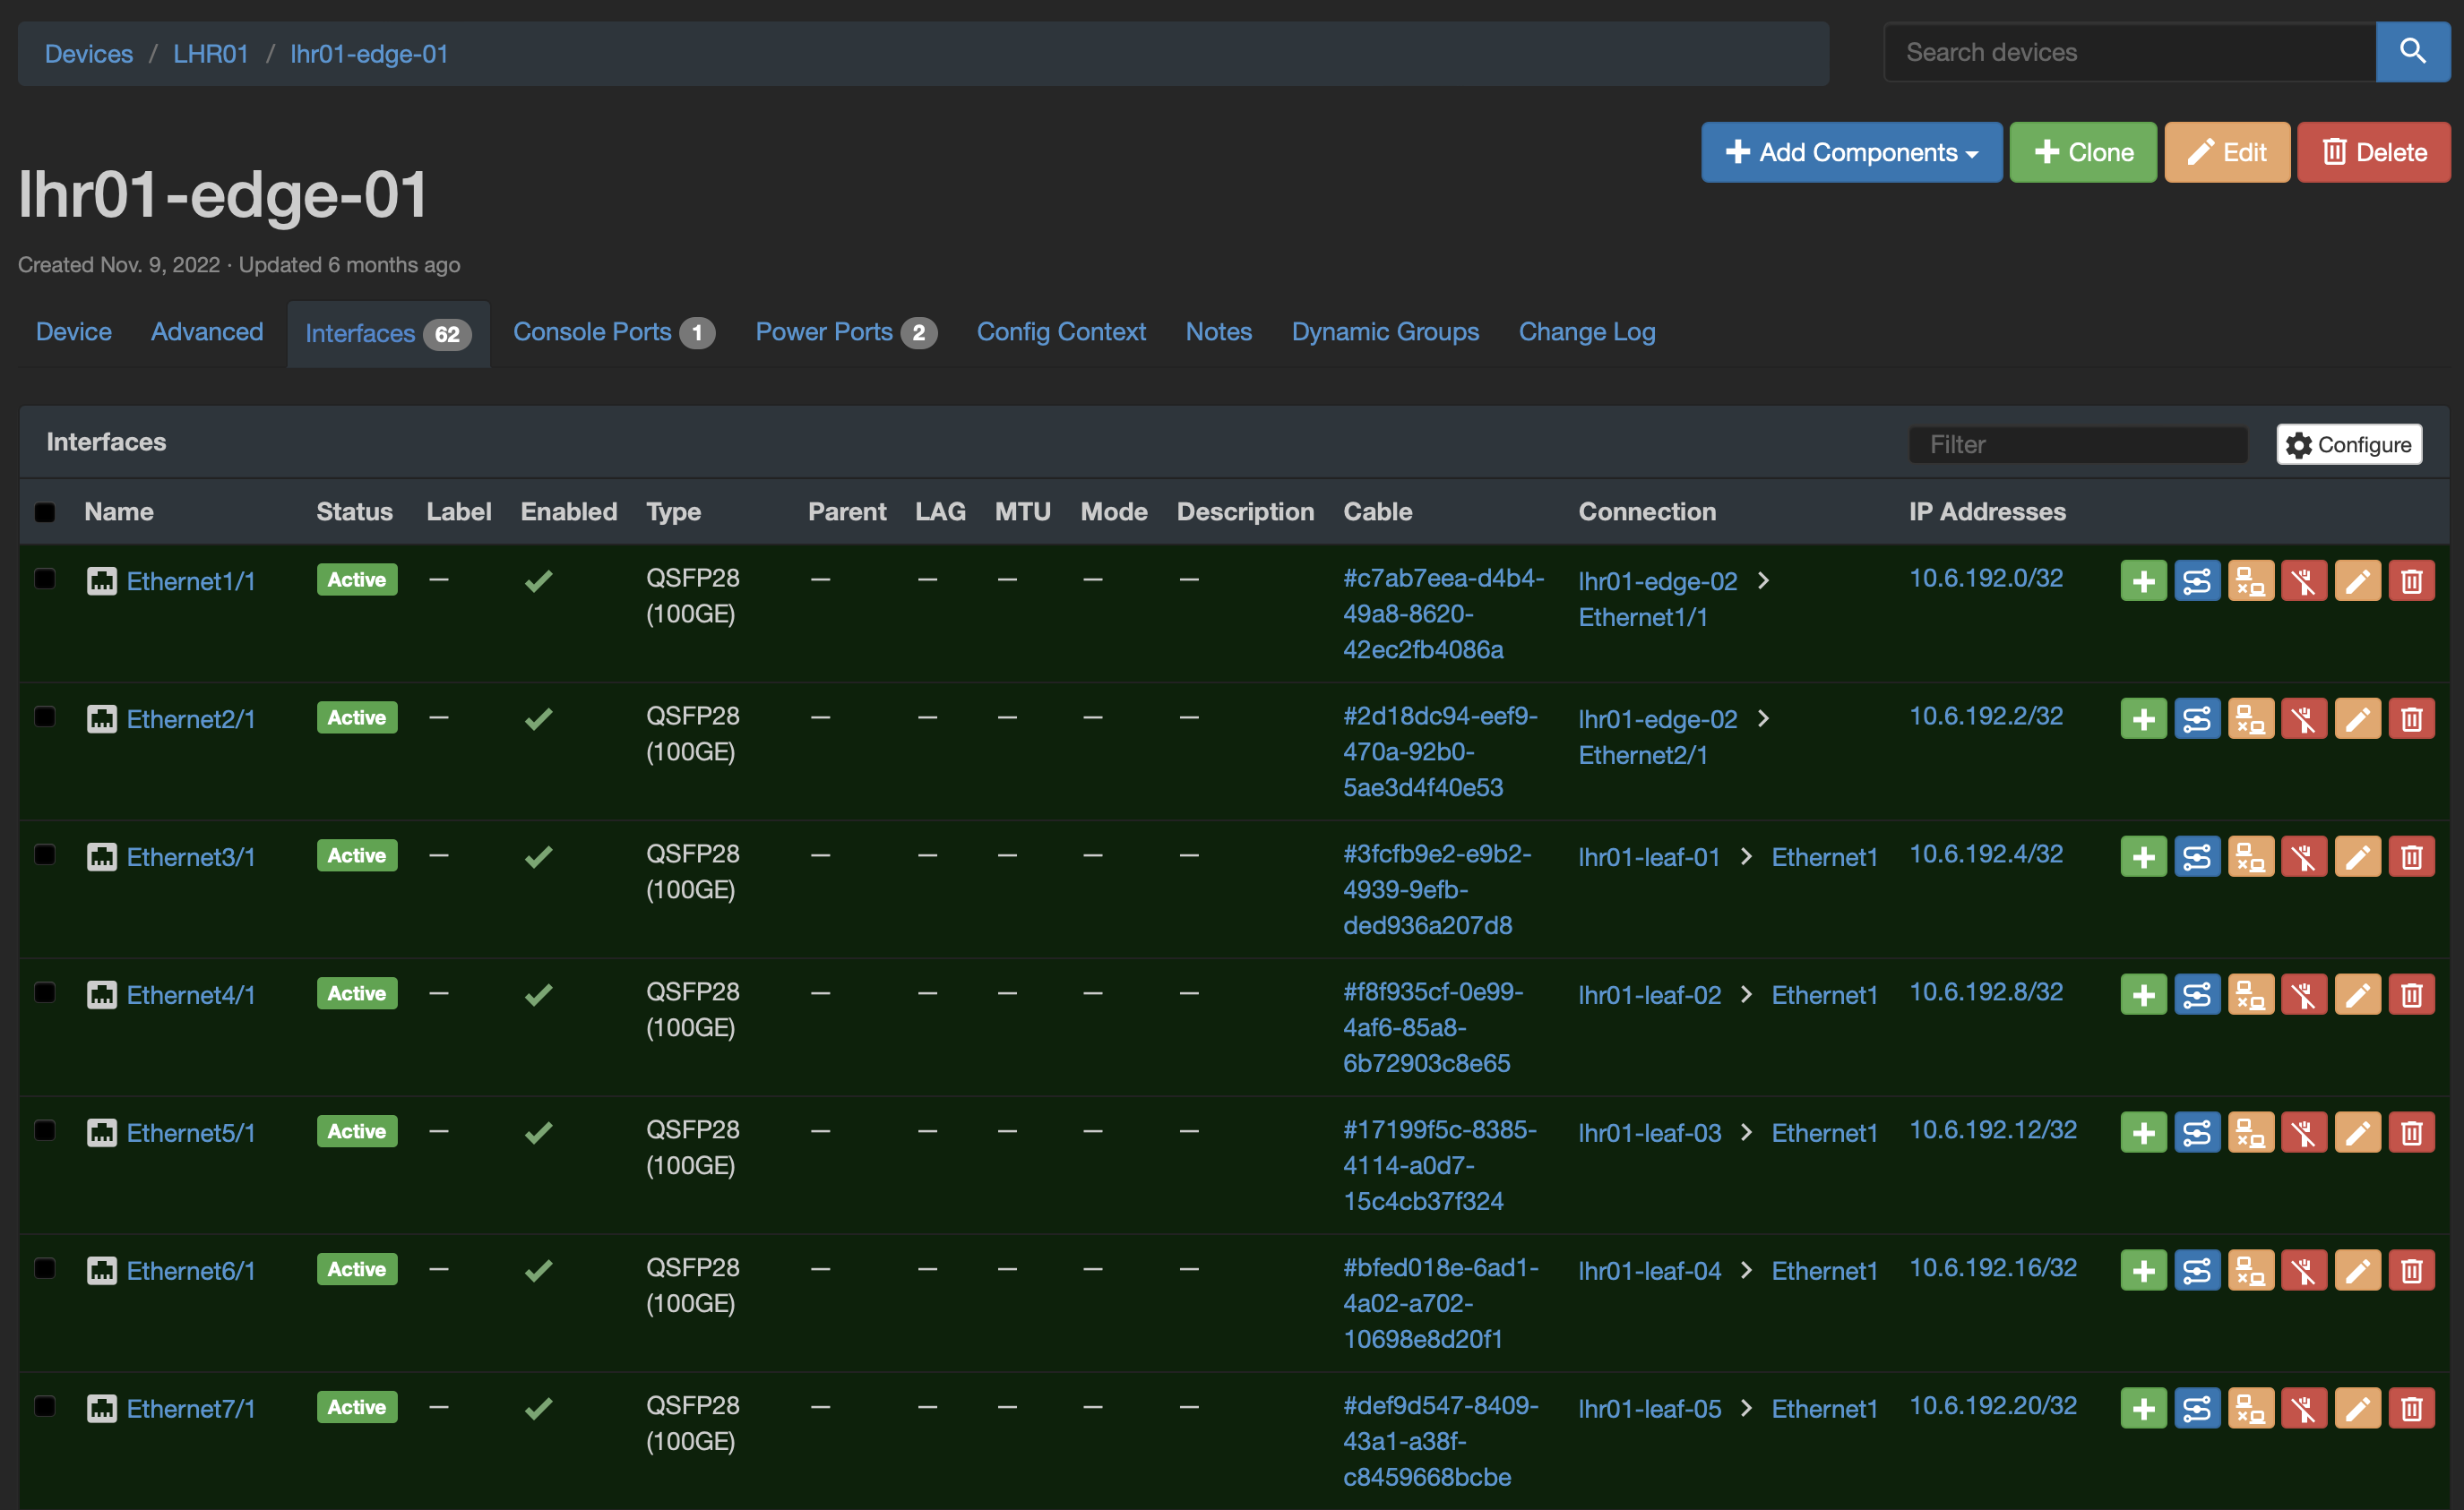Click the Configure table button

click(2348, 445)
